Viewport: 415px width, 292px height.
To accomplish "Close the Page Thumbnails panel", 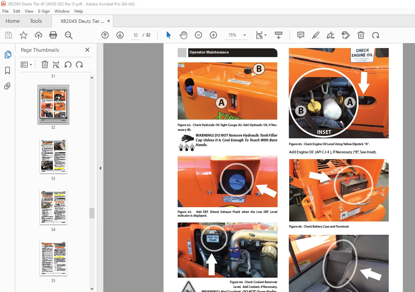I will coord(87,50).
